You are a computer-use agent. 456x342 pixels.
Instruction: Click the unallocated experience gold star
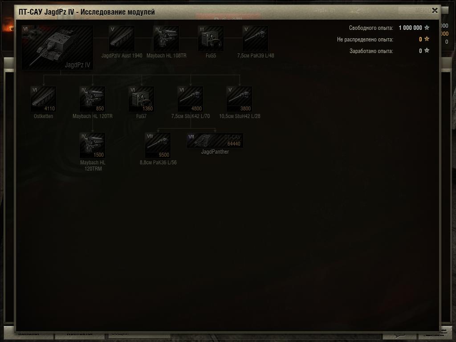(x=427, y=39)
